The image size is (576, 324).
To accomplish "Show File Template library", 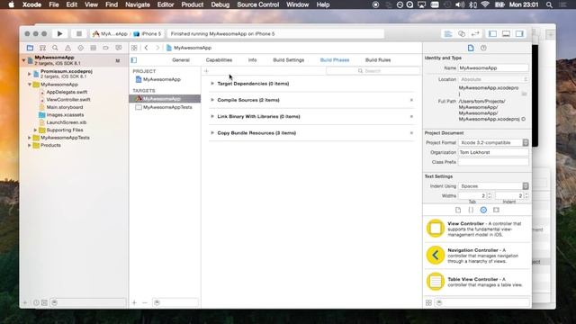I will [458, 210].
